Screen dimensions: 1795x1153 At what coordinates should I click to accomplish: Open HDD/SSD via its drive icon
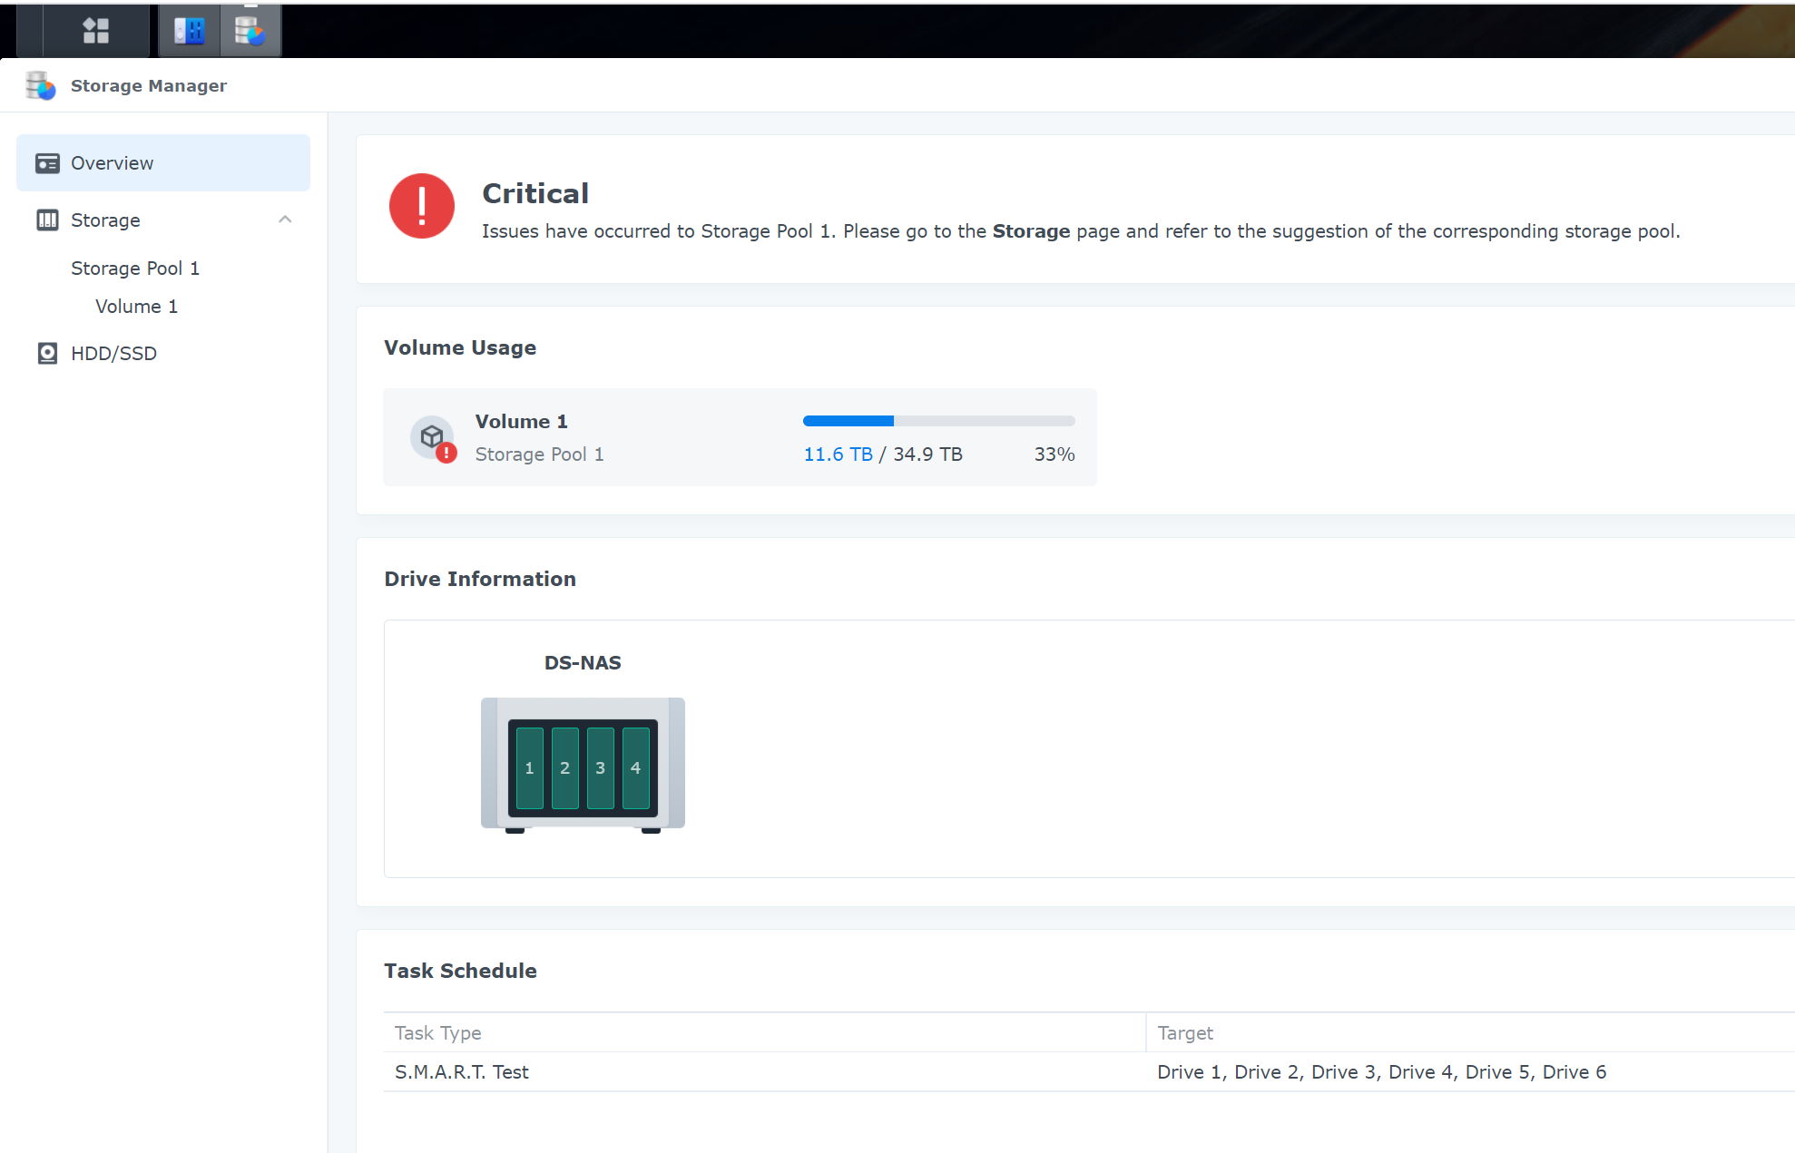pos(48,353)
